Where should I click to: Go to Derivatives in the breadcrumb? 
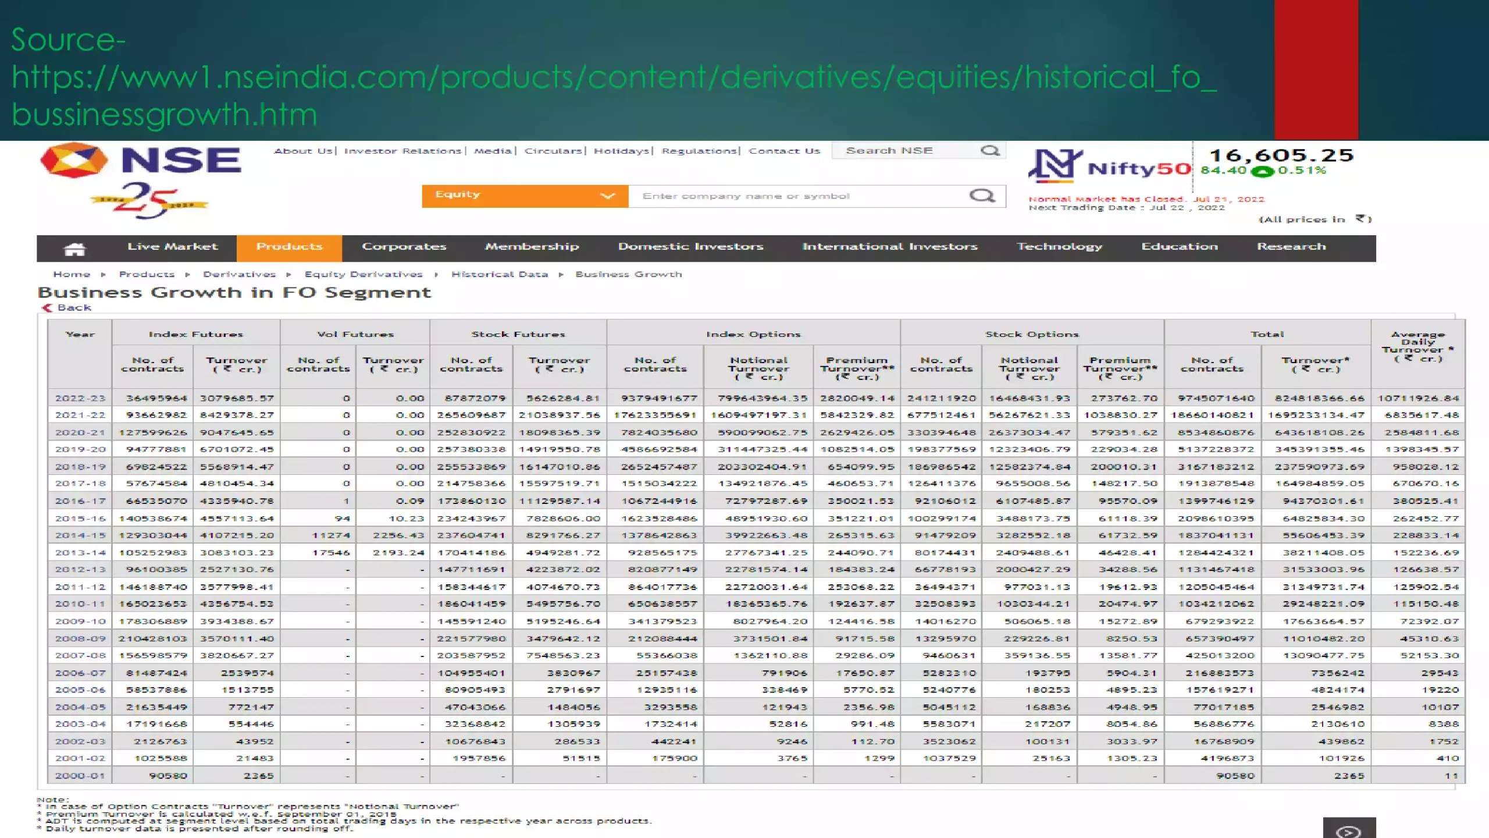(x=239, y=274)
